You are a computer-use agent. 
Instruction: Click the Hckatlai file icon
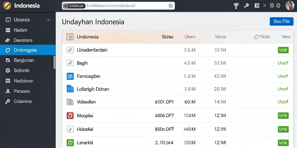coord(70,129)
